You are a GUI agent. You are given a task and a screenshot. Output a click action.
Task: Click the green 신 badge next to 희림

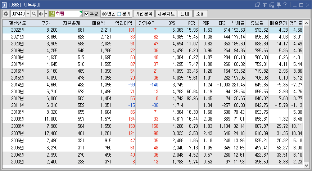[52, 14]
